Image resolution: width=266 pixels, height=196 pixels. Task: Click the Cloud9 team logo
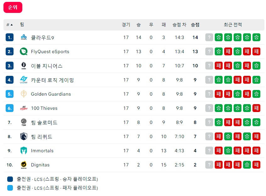pyautogui.click(x=24, y=37)
